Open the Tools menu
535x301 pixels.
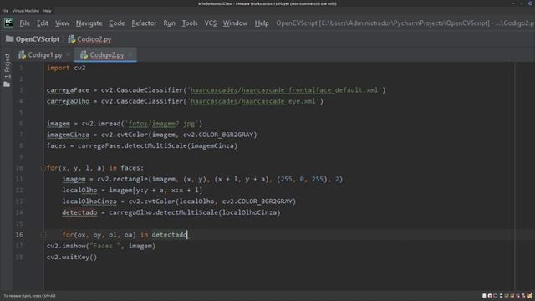(190, 23)
